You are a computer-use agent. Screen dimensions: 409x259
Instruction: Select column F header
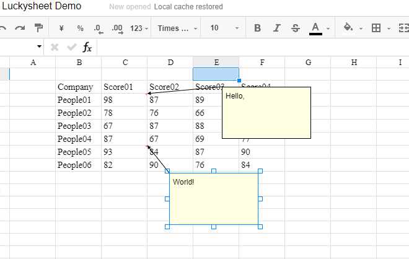click(262, 63)
